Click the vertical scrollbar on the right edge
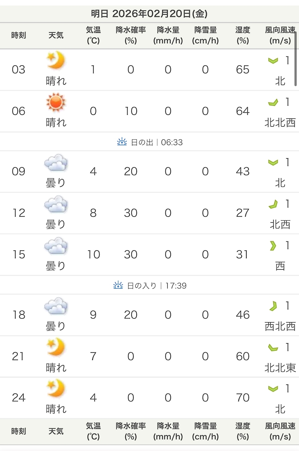The height and width of the screenshot is (451, 299). click(295, 59)
